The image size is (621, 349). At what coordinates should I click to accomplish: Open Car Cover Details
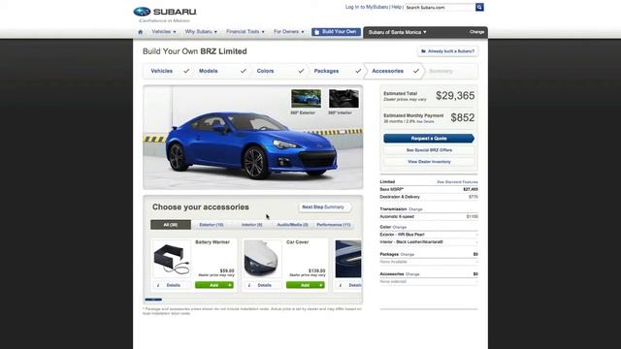(x=263, y=285)
